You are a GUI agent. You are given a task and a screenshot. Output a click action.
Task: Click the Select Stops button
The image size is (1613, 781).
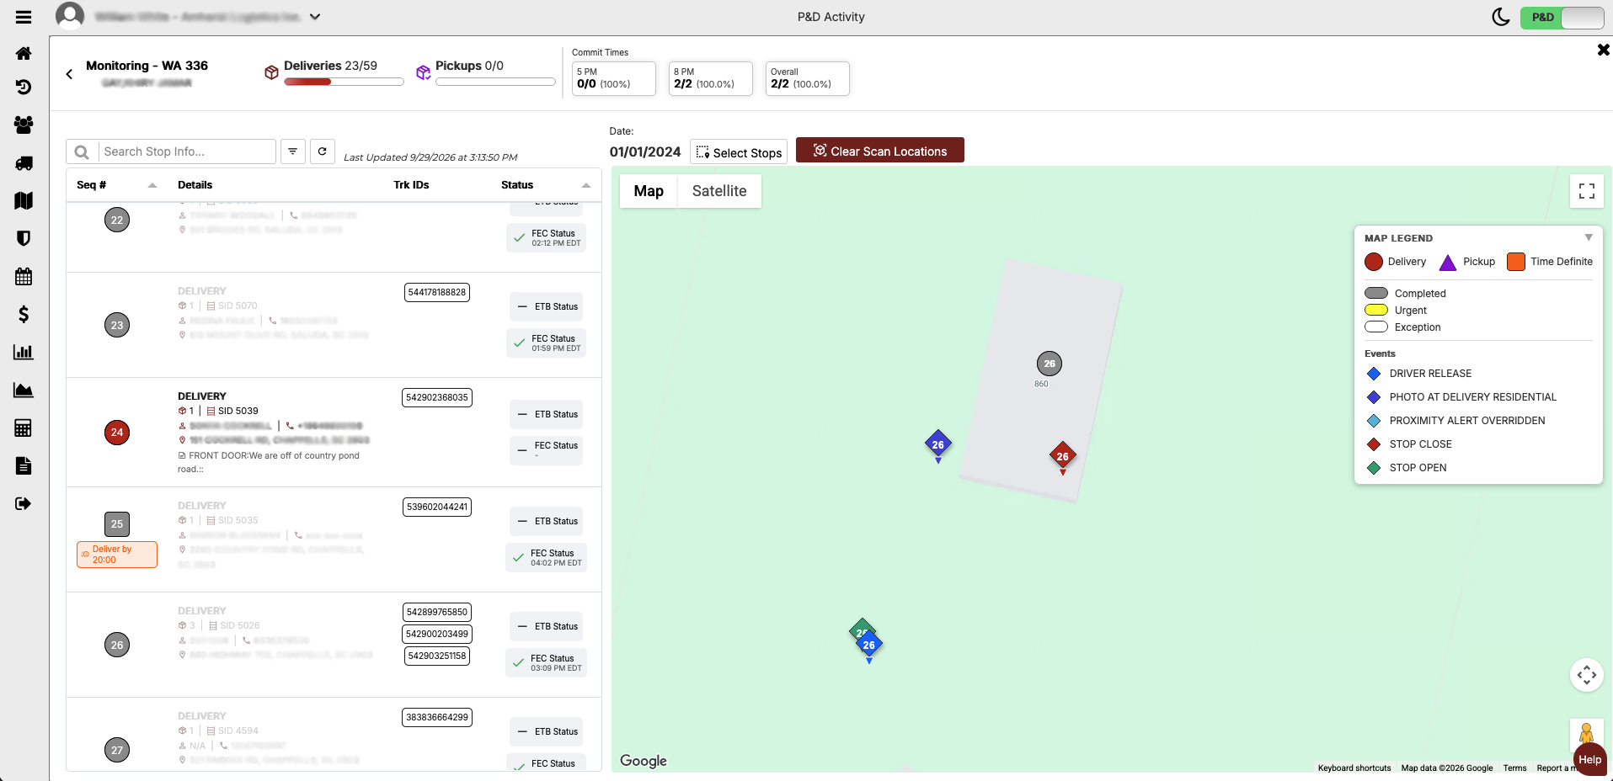click(x=739, y=151)
